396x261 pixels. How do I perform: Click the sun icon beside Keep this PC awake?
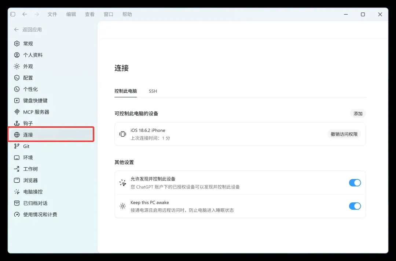[x=123, y=206]
